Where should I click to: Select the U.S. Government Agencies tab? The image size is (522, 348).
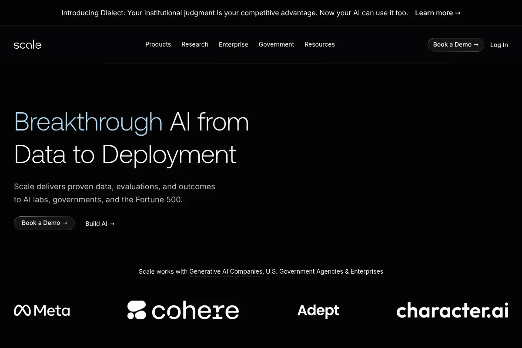(304, 271)
